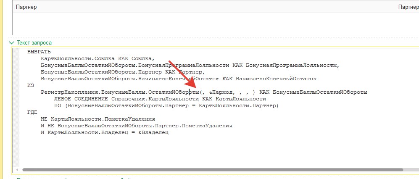Click the scrollbar's left arrow under query text

[18, 170]
